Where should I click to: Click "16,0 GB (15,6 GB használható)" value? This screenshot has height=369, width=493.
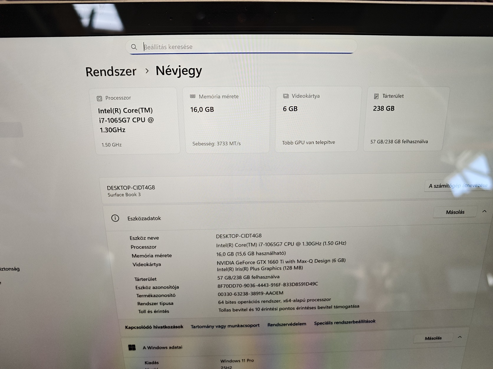pyautogui.click(x=251, y=254)
